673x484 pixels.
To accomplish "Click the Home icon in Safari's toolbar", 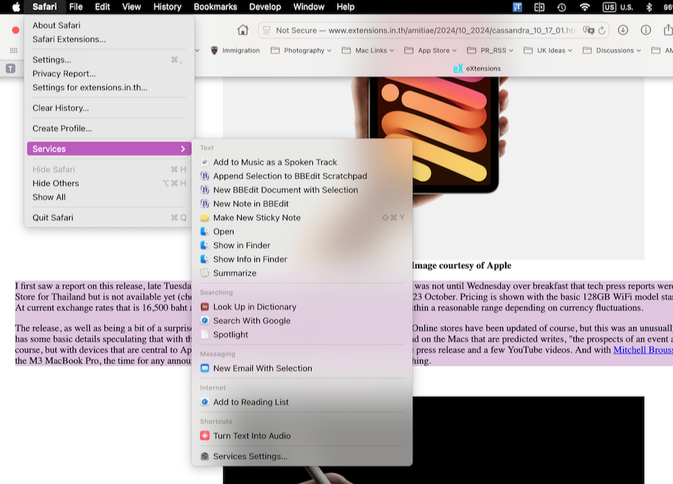I will click(x=243, y=30).
